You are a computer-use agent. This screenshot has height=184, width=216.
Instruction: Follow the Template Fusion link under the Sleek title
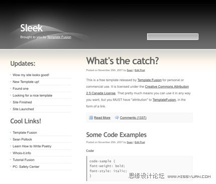[x=59, y=37]
